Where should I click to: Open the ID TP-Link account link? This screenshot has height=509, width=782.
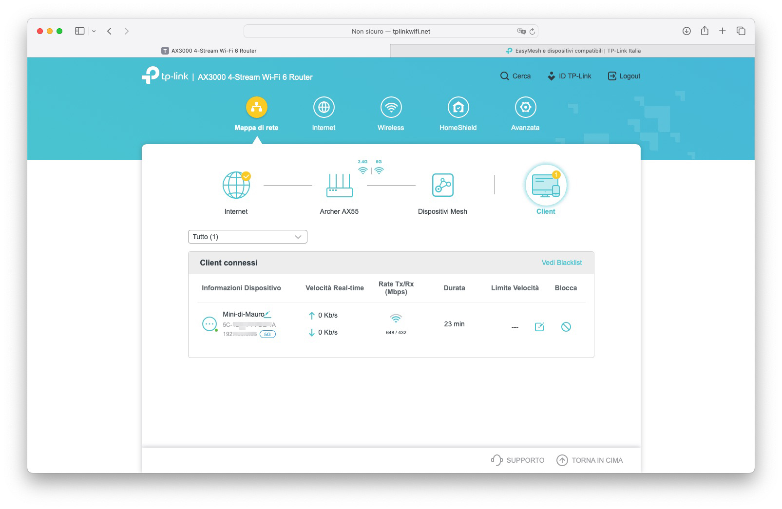(x=569, y=76)
